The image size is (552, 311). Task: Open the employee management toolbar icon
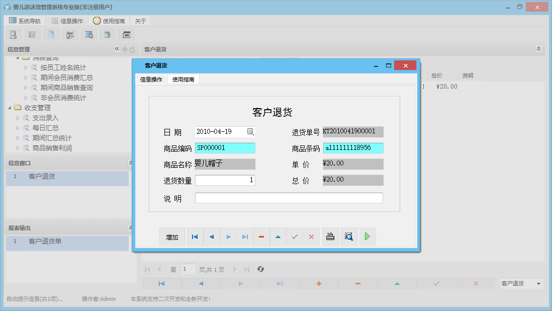pyautogui.click(x=70, y=35)
